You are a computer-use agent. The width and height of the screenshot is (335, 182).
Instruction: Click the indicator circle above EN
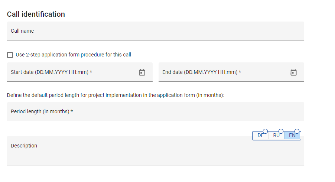(x=297, y=131)
